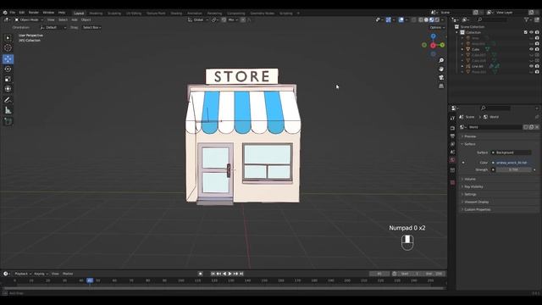Toggle snapping magnet in header
Image resolution: width=542 pixels, height=305 pixels.
click(x=224, y=19)
